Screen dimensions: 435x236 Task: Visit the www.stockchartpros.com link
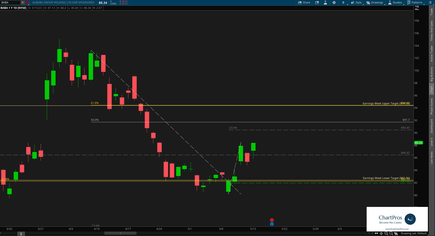[x=397, y=229]
